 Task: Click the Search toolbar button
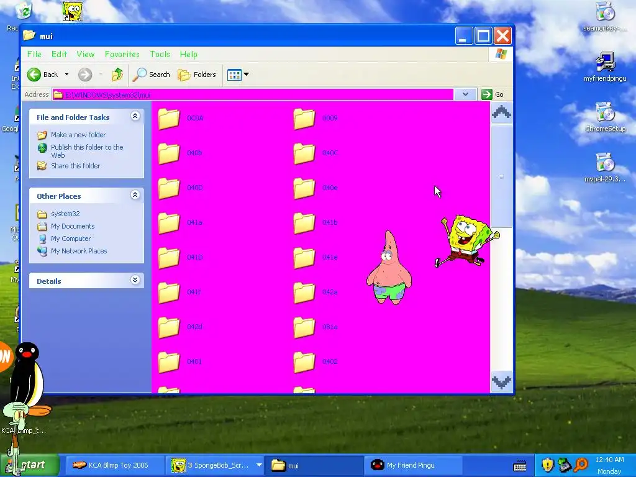(x=152, y=75)
